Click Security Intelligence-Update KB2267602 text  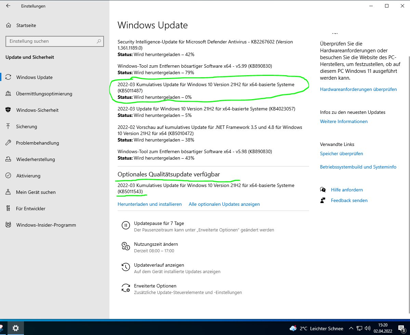205,45
